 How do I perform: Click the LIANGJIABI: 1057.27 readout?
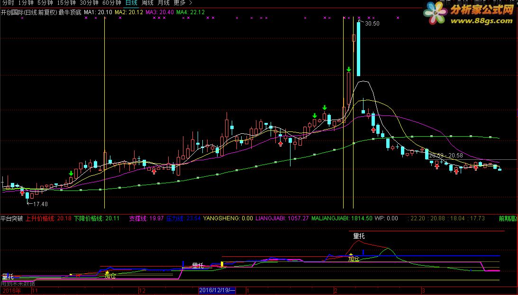point(282,218)
